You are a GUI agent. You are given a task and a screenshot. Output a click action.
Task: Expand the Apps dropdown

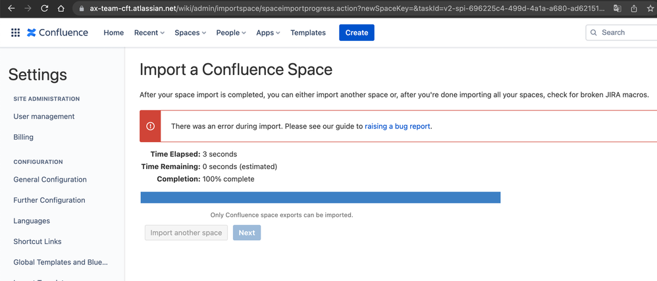coord(268,33)
